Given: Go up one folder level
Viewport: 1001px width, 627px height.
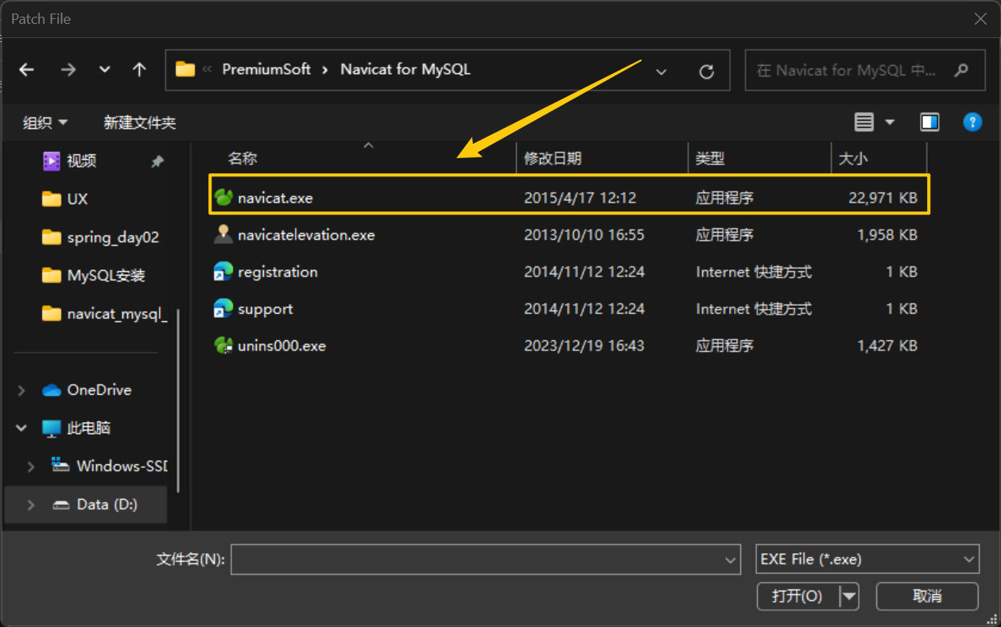Looking at the screenshot, I should tap(139, 70).
